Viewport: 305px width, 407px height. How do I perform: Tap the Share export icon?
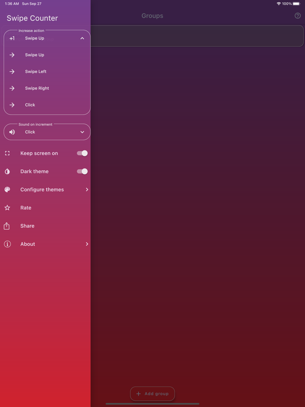point(7,226)
